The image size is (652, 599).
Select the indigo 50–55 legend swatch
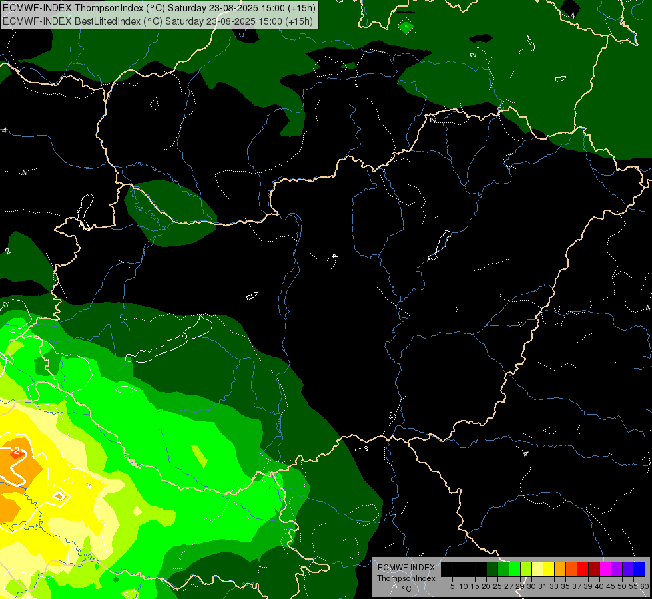(x=628, y=569)
